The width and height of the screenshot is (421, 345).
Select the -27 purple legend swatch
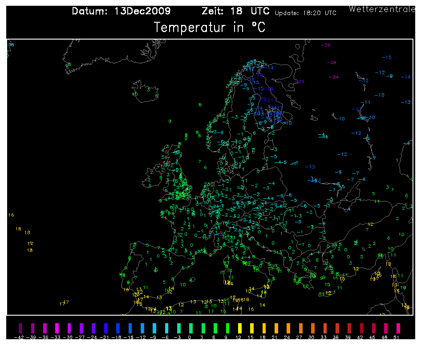coord(81,328)
